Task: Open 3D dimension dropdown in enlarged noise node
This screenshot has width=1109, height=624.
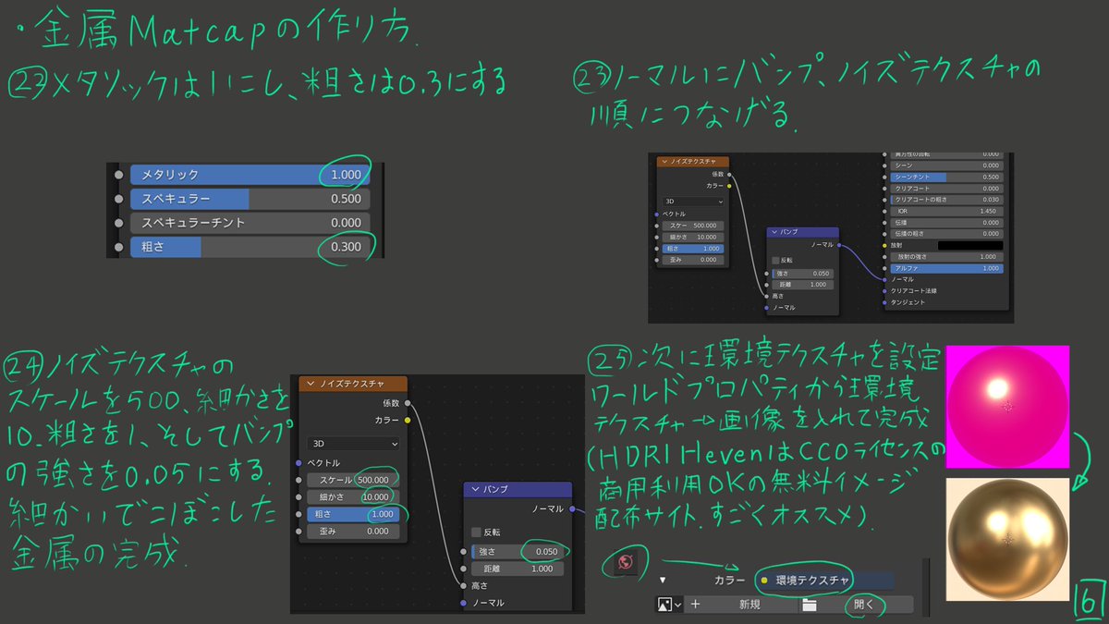Action: click(x=353, y=444)
